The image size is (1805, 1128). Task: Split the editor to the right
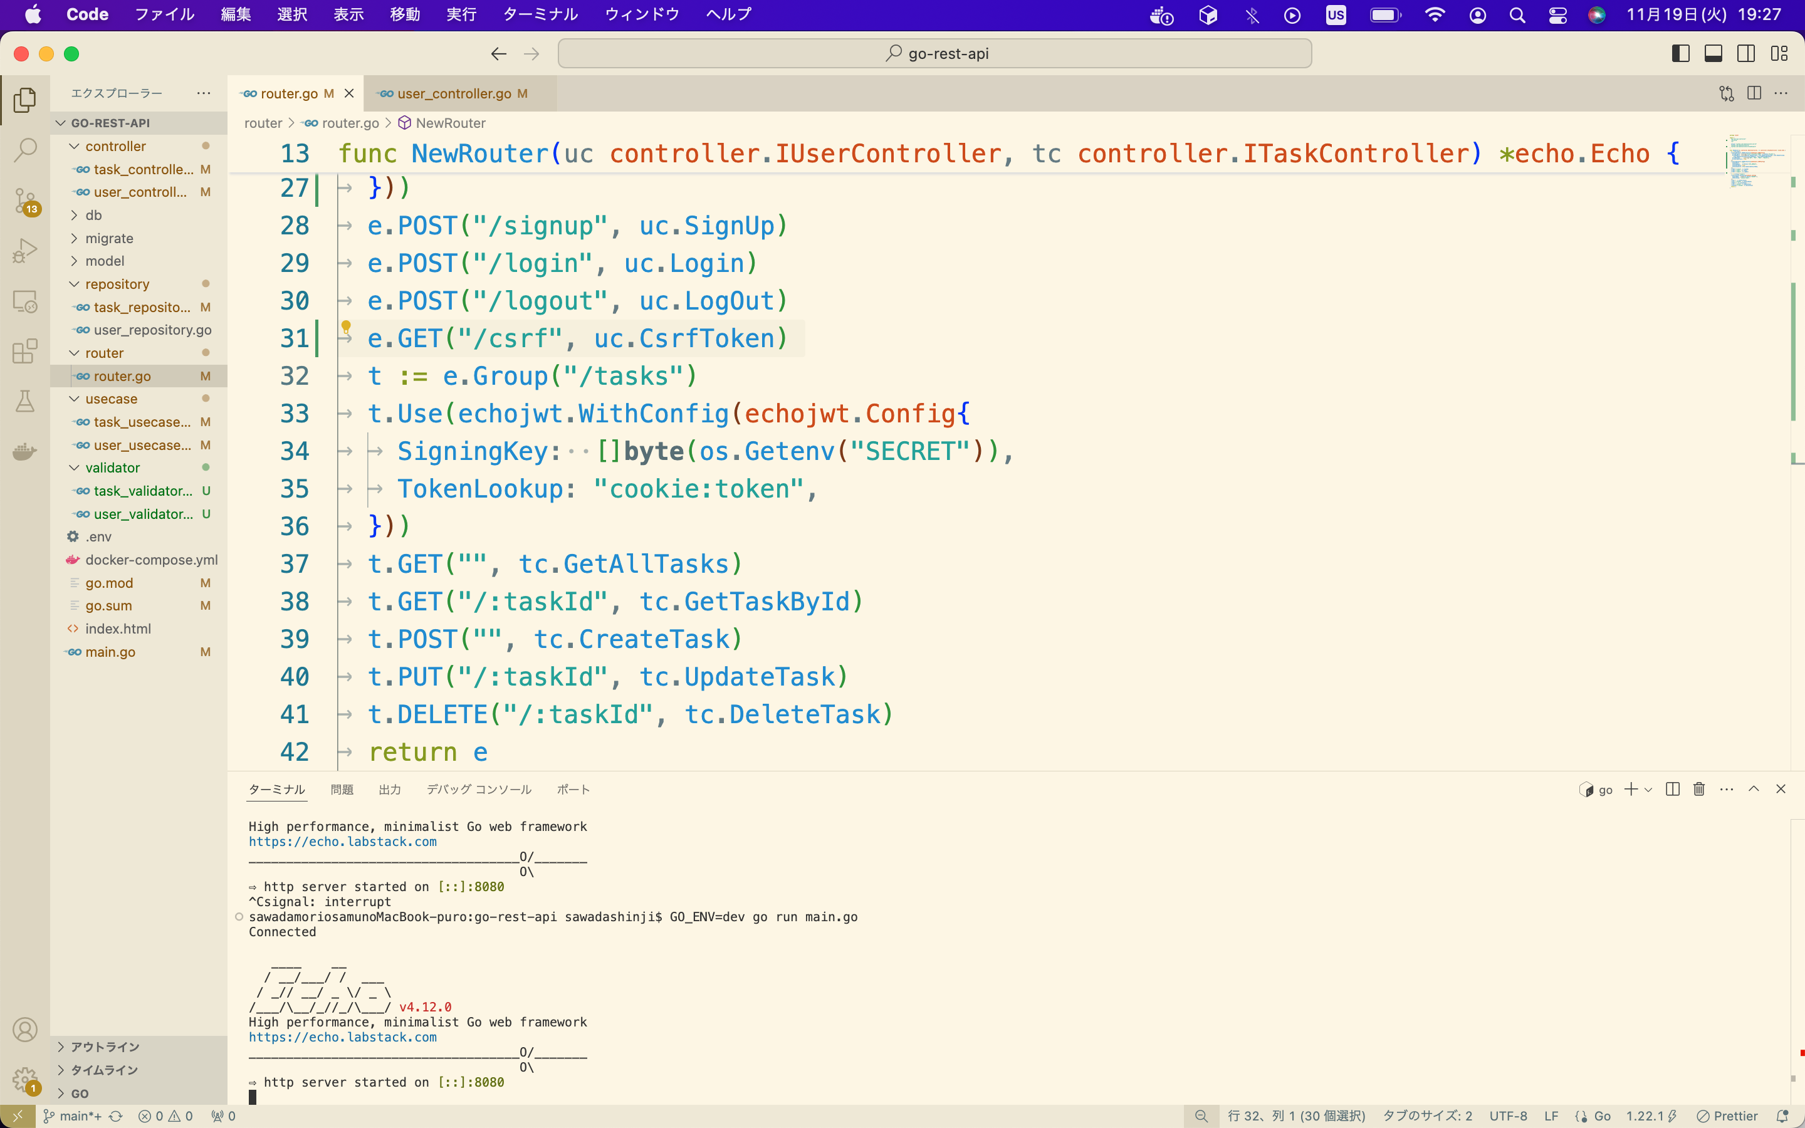(1754, 93)
